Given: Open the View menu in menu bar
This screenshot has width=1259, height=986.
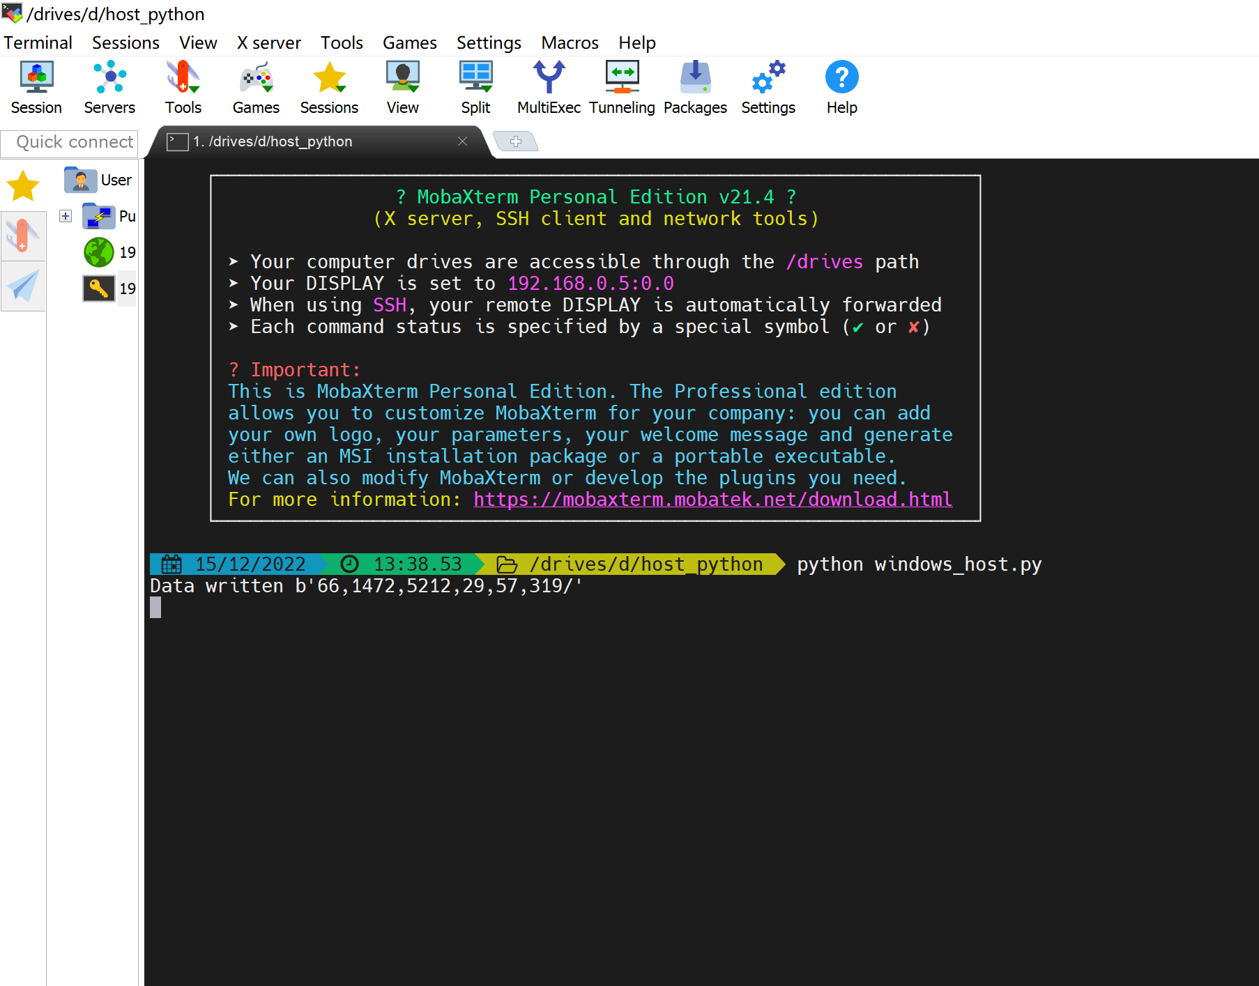Looking at the screenshot, I should [198, 43].
